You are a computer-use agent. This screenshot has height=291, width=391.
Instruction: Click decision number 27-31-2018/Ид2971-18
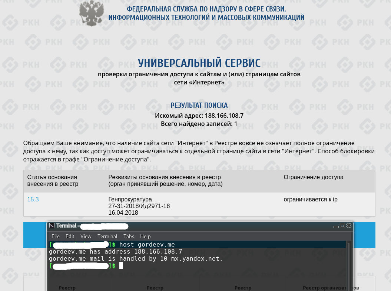point(139,206)
